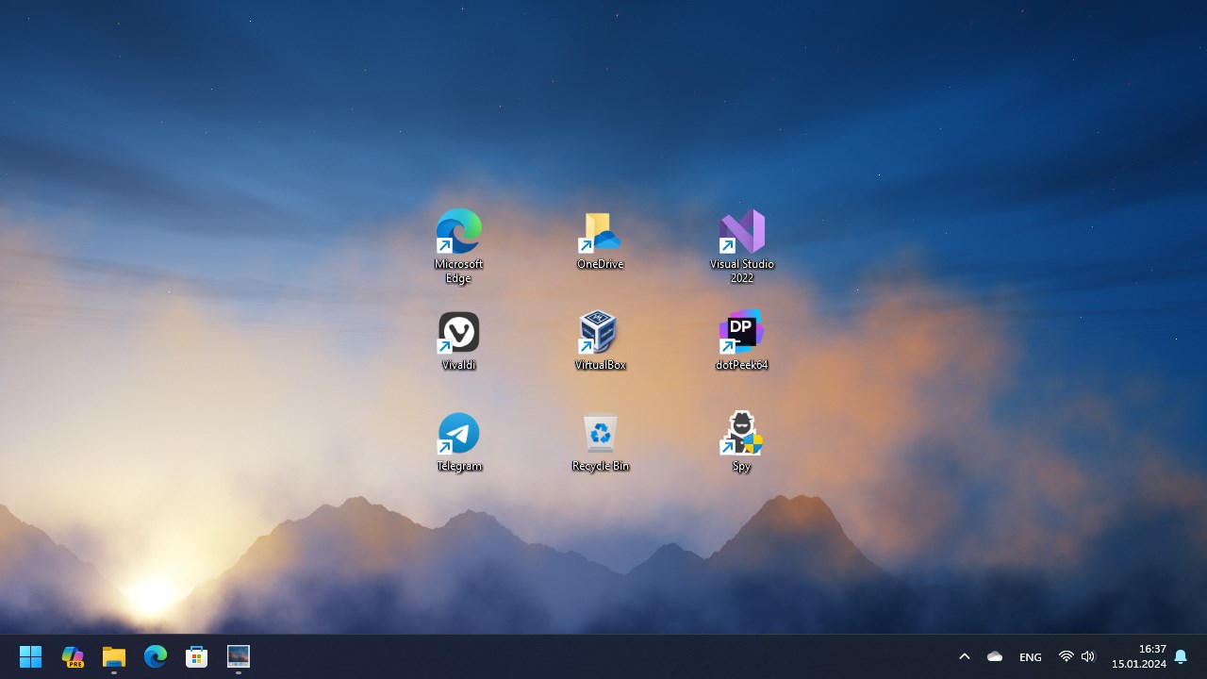Screen dimensions: 1207x679
Task: Launch Copilot preview from the taskbar
Action: point(73,656)
